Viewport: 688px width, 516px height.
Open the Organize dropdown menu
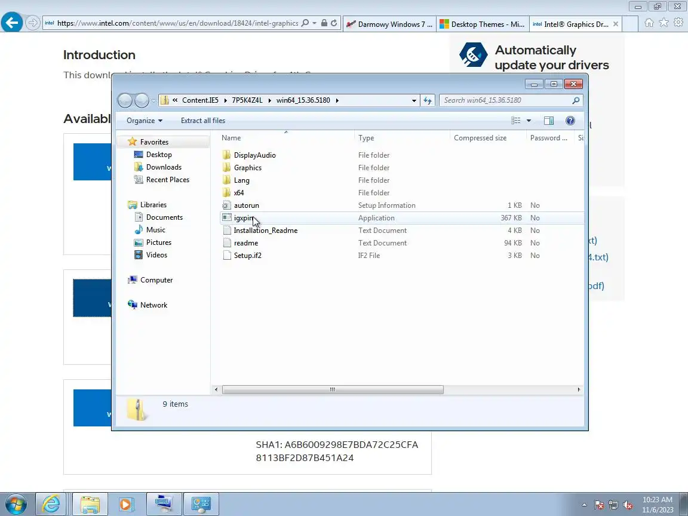click(145, 121)
